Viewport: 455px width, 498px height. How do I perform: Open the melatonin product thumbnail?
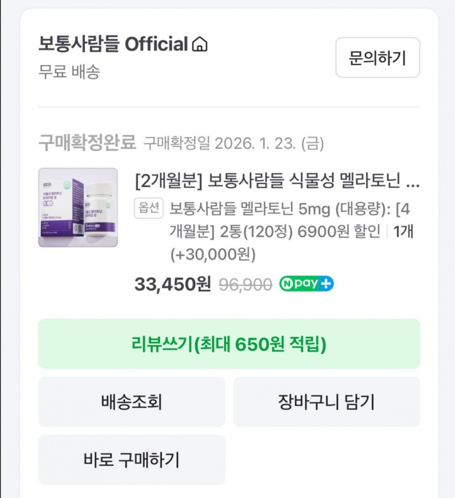coord(78,208)
